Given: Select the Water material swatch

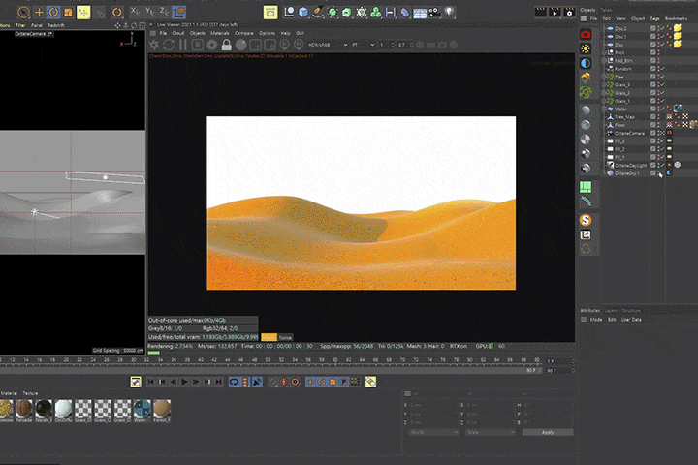Looking at the screenshot, I should 142,409.
